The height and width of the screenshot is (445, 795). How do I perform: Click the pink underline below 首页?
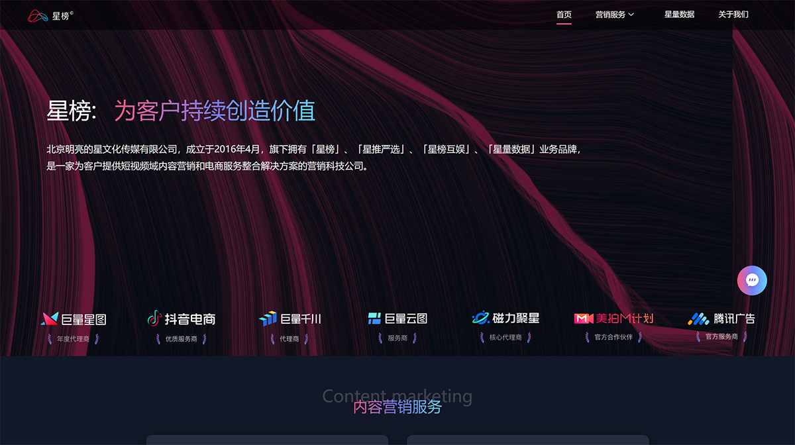564,25
